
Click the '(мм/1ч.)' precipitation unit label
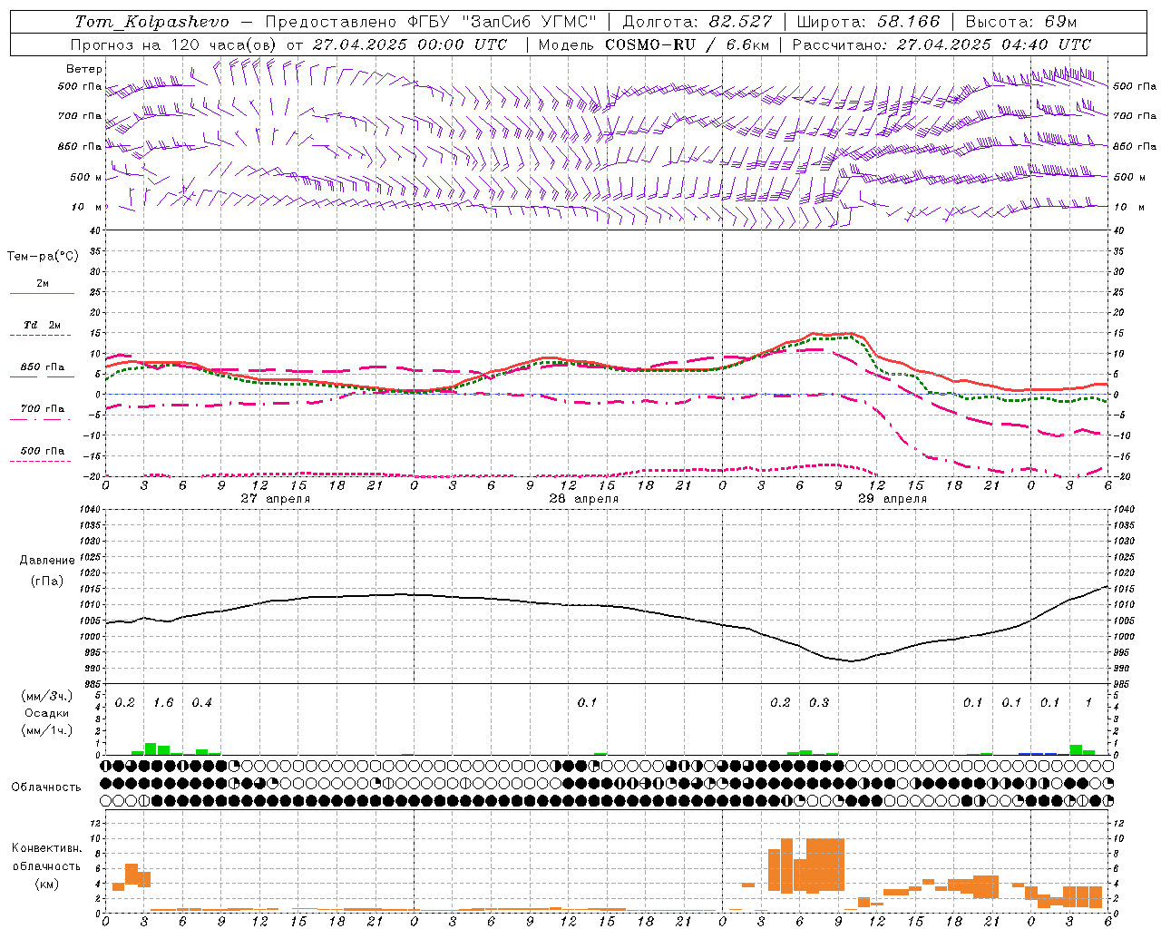(x=47, y=730)
